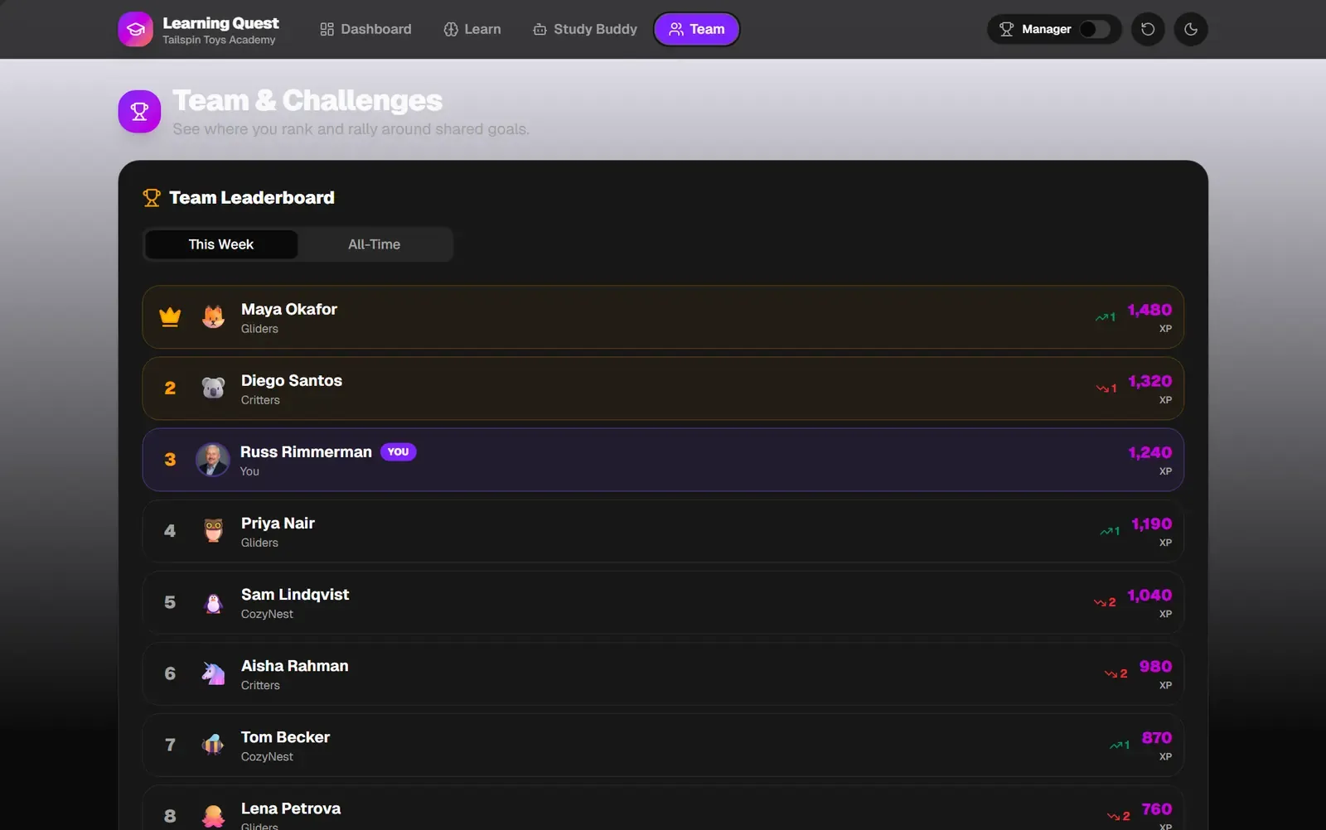Screen dimensions: 1326x830
Task: Click the reset progress circular arrow icon
Action: coord(1148,29)
